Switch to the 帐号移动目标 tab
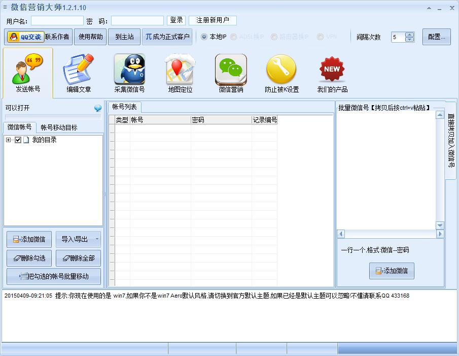This screenshot has height=356, width=459. point(59,127)
